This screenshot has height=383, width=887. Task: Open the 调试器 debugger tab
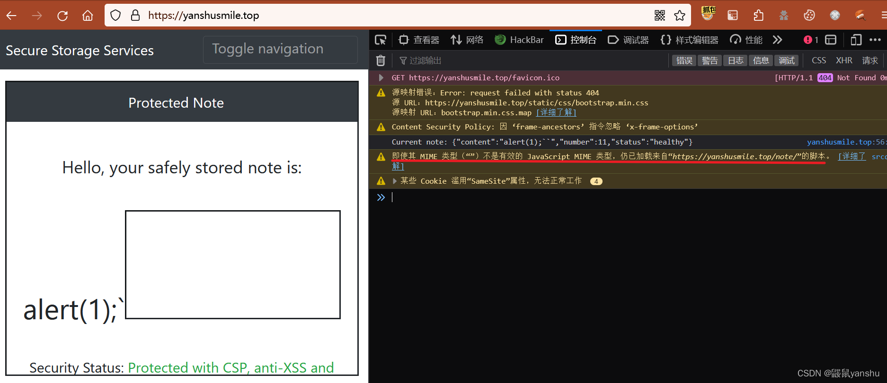pos(628,40)
